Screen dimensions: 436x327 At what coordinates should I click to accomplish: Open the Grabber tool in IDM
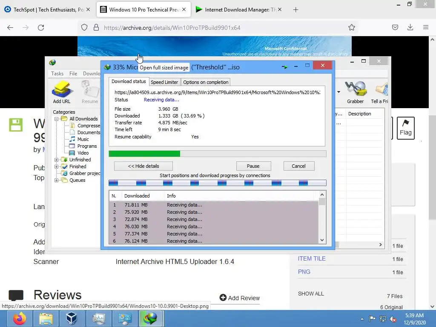(356, 92)
